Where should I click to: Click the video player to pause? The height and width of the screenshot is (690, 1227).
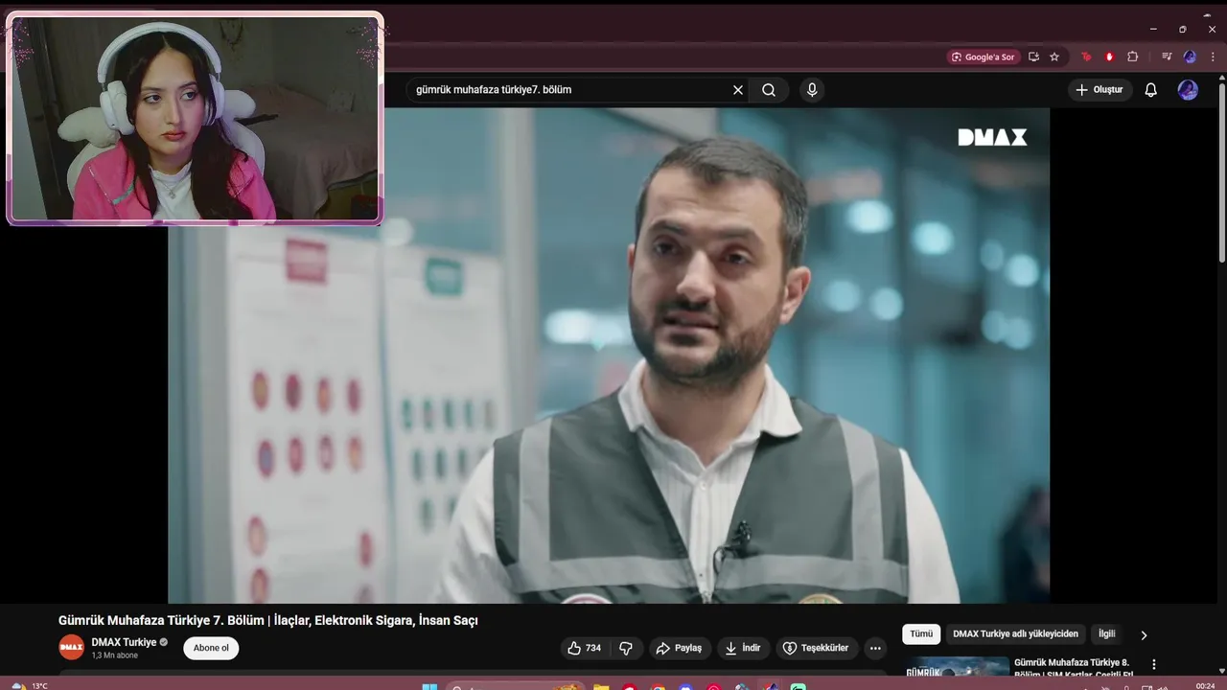point(609,355)
